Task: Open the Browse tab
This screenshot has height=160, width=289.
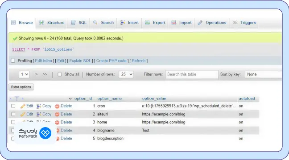Action: (x=22, y=23)
